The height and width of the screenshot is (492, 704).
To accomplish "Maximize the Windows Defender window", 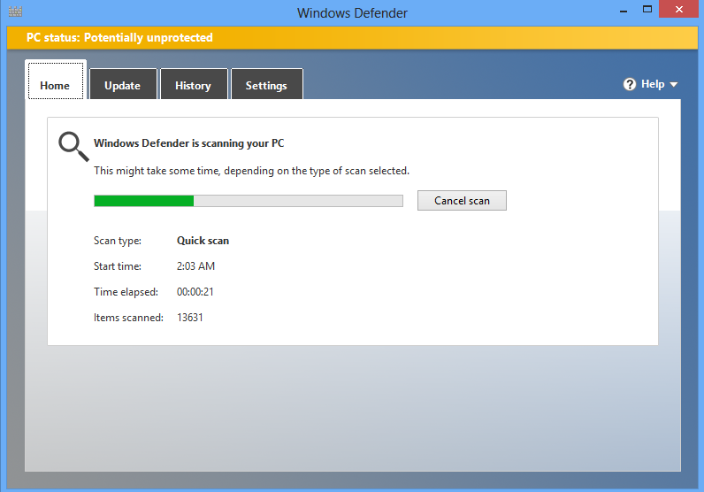I will [x=647, y=10].
